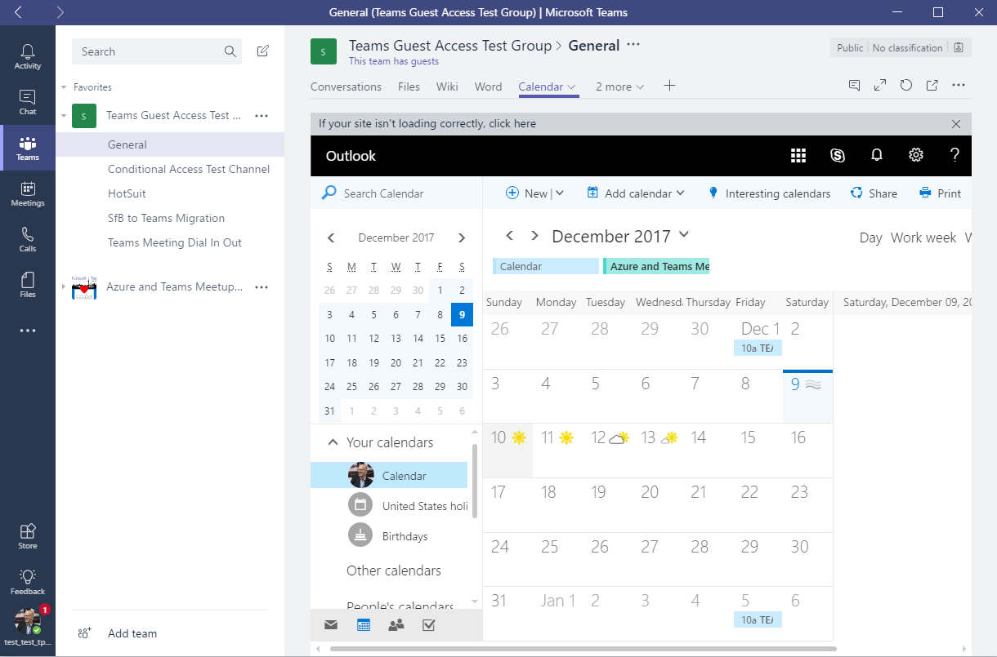Open the New event dropdown arrow
Screen dimensions: 997x657
click(561, 193)
